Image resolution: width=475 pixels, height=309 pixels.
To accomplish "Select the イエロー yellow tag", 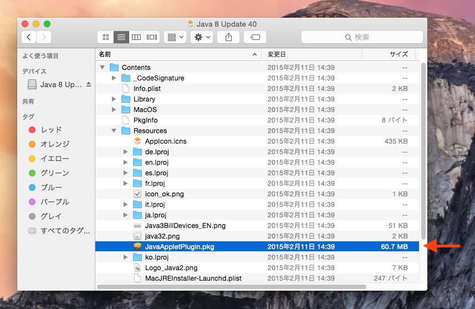I will [49, 159].
